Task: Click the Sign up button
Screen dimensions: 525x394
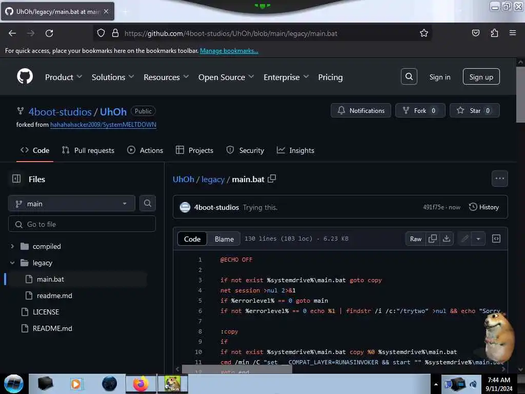Action: (x=481, y=77)
